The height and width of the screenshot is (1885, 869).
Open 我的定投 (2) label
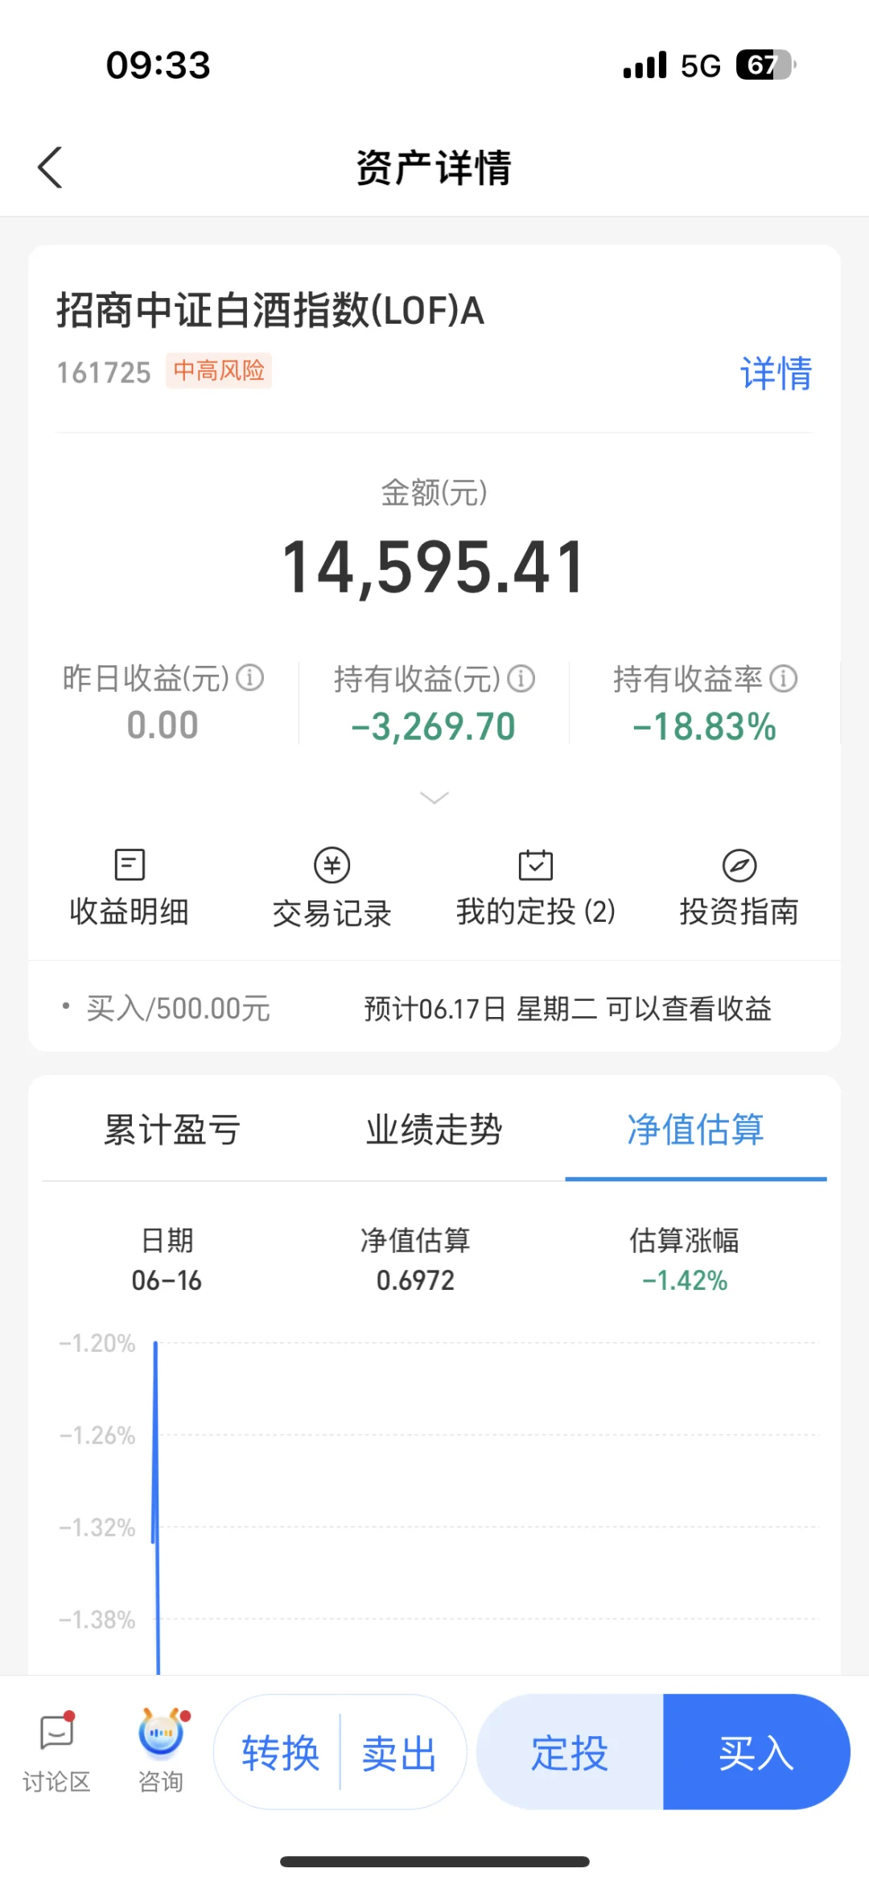click(x=536, y=912)
